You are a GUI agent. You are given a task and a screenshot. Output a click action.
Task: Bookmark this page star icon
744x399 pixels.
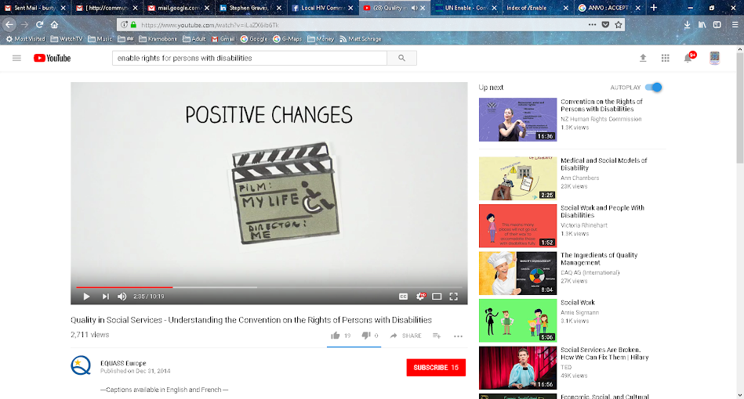pos(619,24)
